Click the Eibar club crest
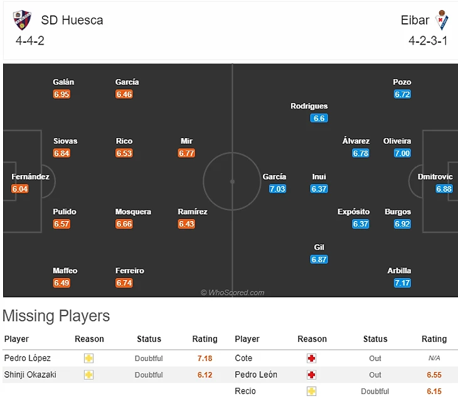The image size is (458, 401). click(441, 20)
